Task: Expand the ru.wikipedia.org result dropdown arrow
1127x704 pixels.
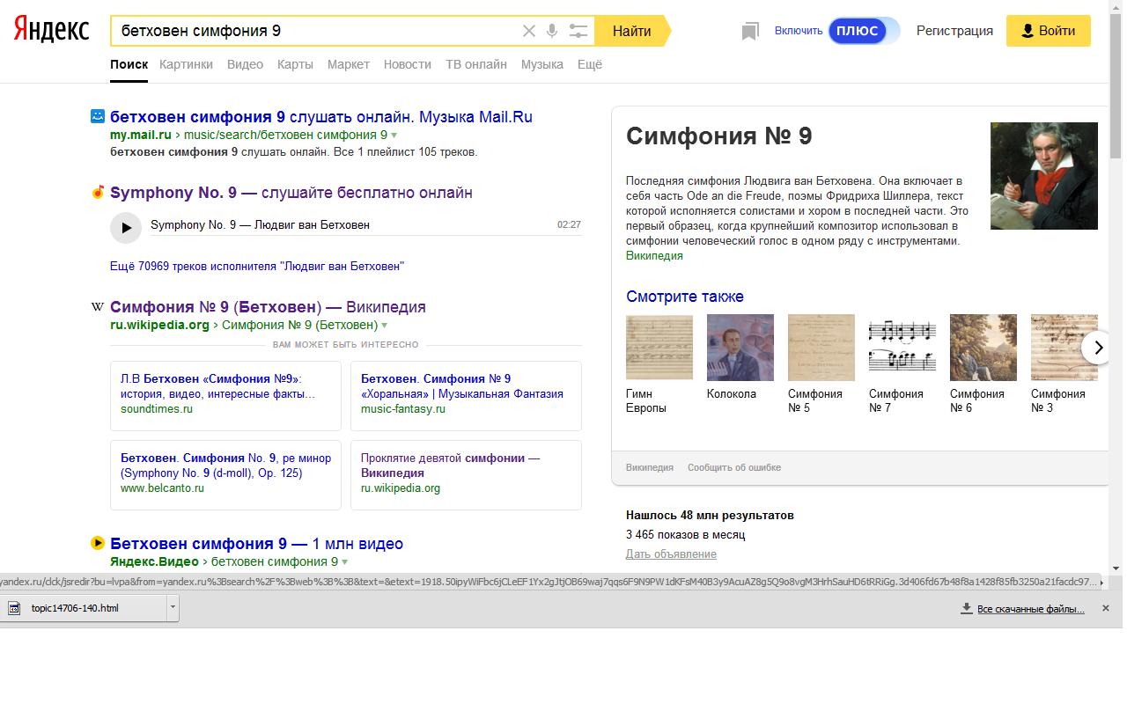Action: (x=385, y=326)
